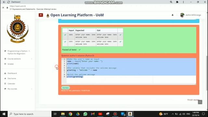Click the Passed all tests message
Image resolution: width=208 pixels, height=117 pixels.
click(69, 50)
